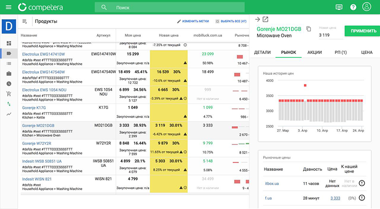
Task: Open the Gorenje K17G product link
Action: [34, 108]
